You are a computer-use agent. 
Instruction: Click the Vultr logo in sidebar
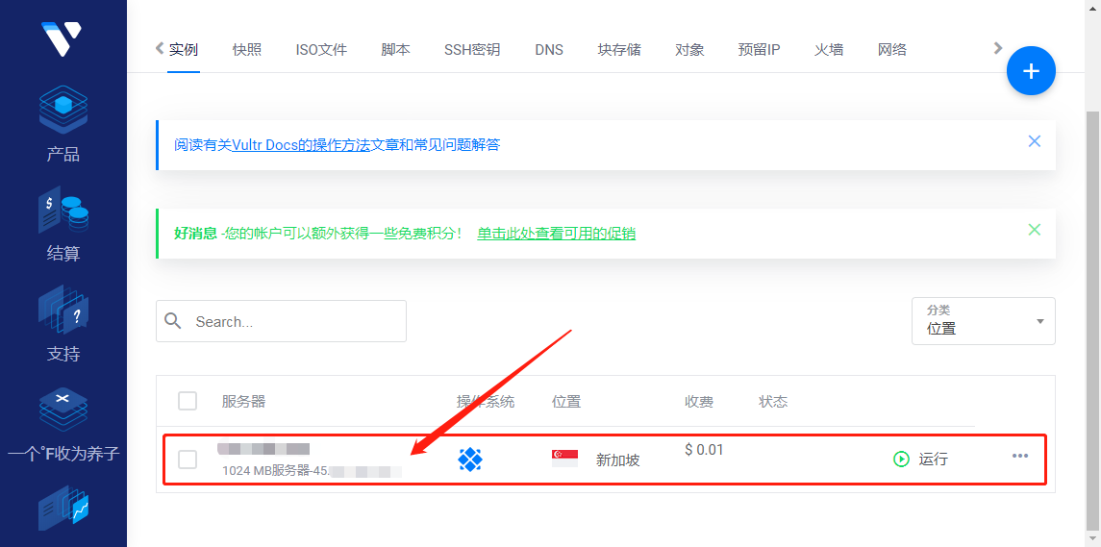click(63, 37)
